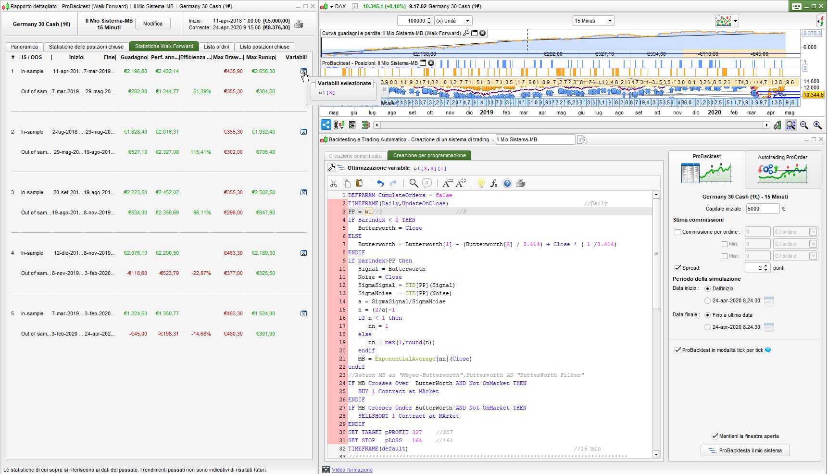This screenshot has width=828, height=474.
Task: Uncheck ProBacktest tick per tick mode
Action: 677,350
